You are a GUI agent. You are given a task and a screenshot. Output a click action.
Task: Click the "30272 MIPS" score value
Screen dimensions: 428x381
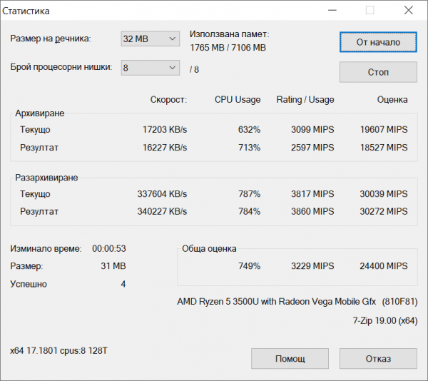coord(384,211)
